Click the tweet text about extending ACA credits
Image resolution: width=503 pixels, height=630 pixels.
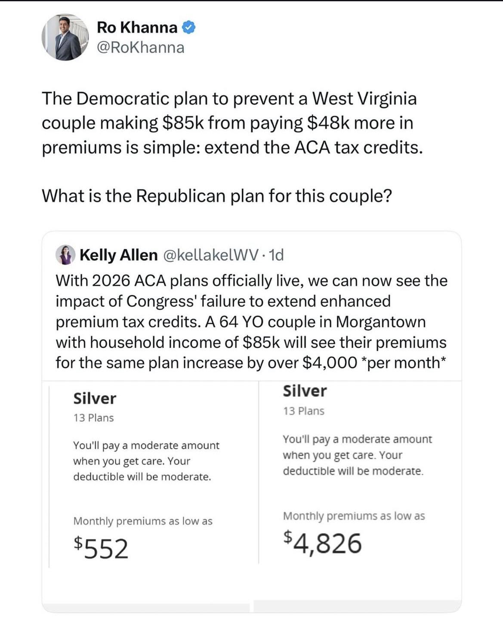coord(231,123)
